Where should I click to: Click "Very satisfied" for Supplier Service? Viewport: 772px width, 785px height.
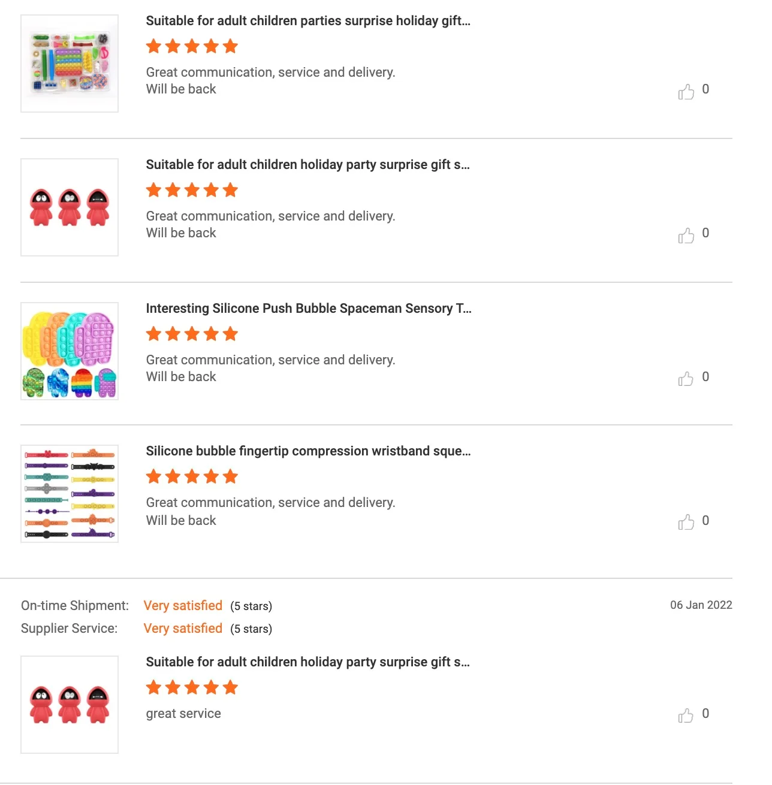click(183, 629)
